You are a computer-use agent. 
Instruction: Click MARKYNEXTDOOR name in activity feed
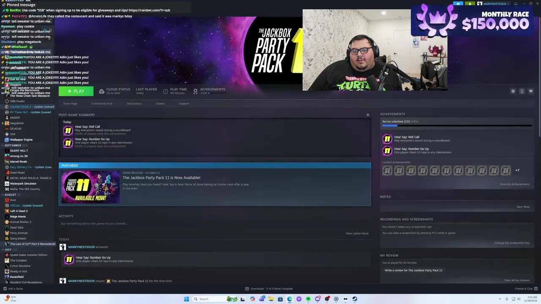point(81,247)
